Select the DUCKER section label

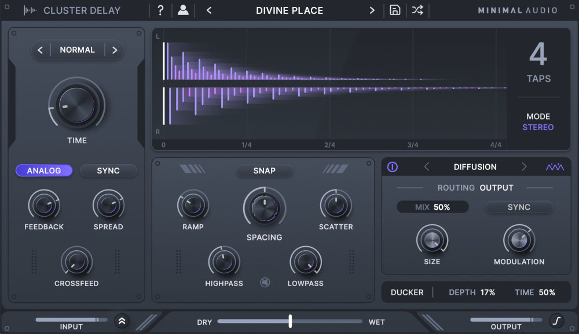(408, 292)
